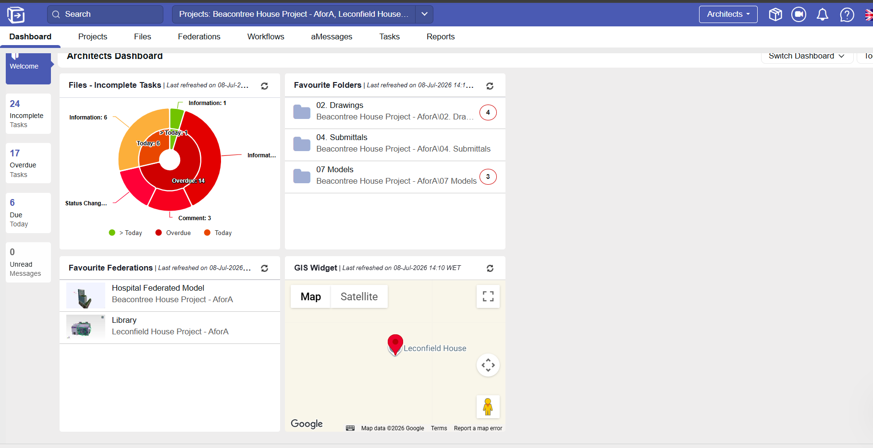Click the Information: 1 chart label

tap(207, 103)
